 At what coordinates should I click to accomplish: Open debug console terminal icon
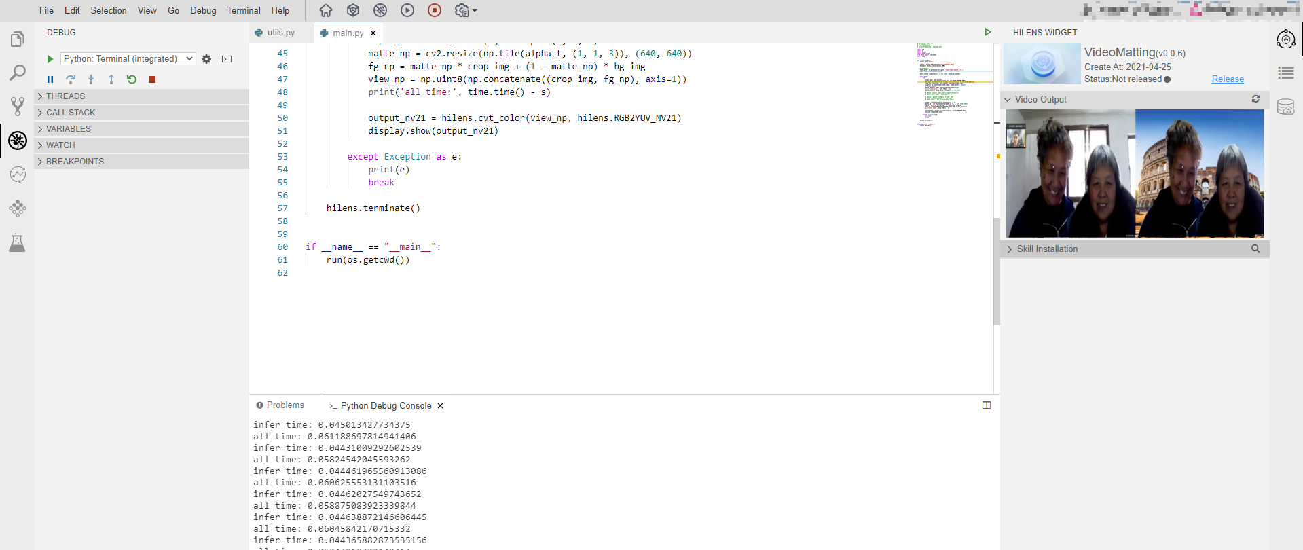(x=227, y=59)
